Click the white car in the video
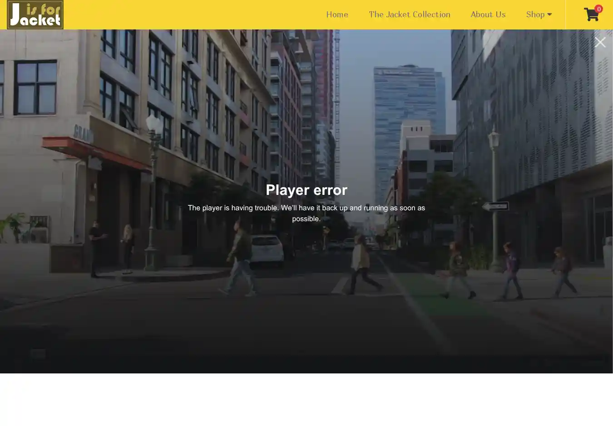Viewport: 613px width, 426px height. (x=267, y=249)
